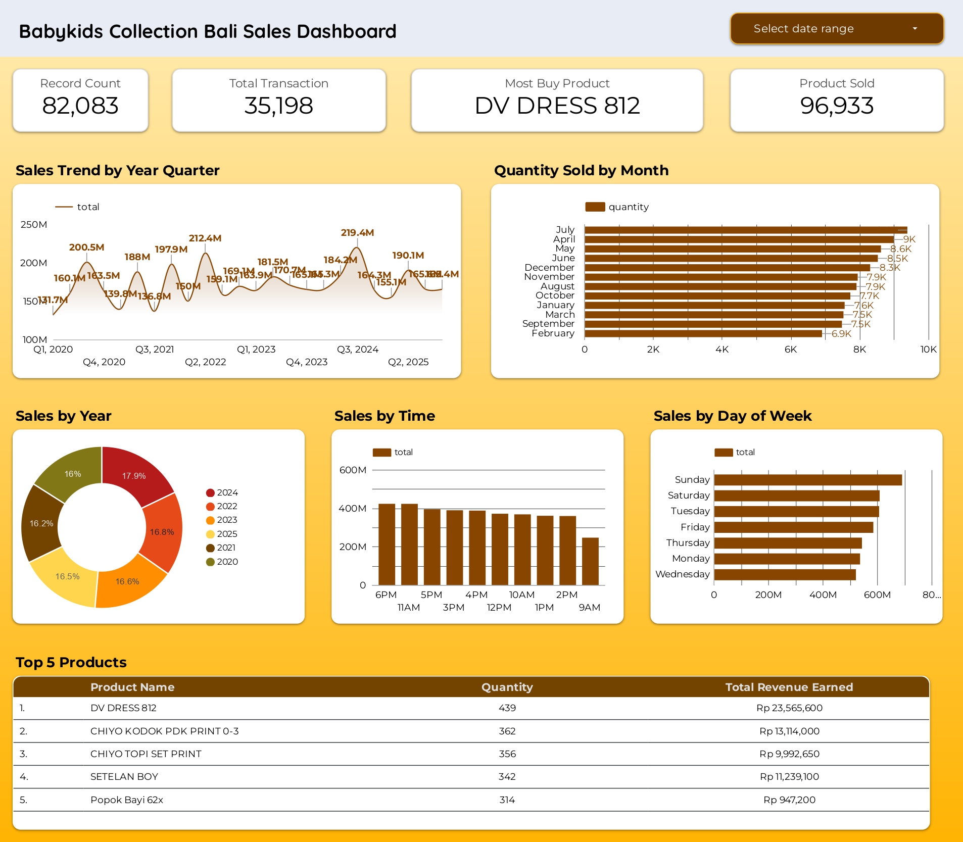Viewport: 963px width, 842px height.
Task: Sort by the Product Name column header
Action: click(x=132, y=687)
